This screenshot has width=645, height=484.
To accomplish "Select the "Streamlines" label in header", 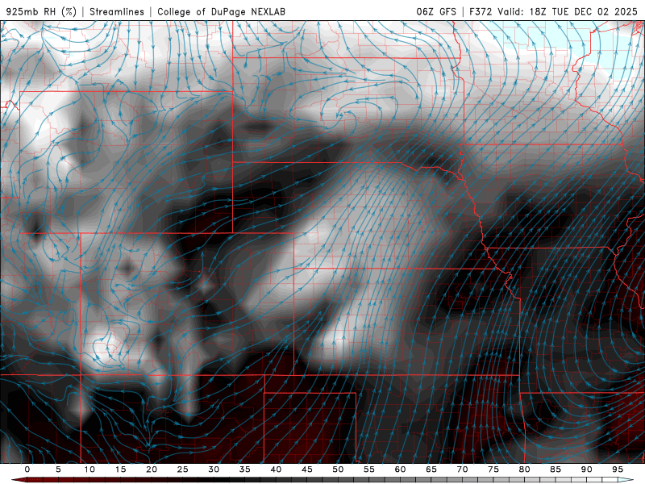I will pos(117,12).
